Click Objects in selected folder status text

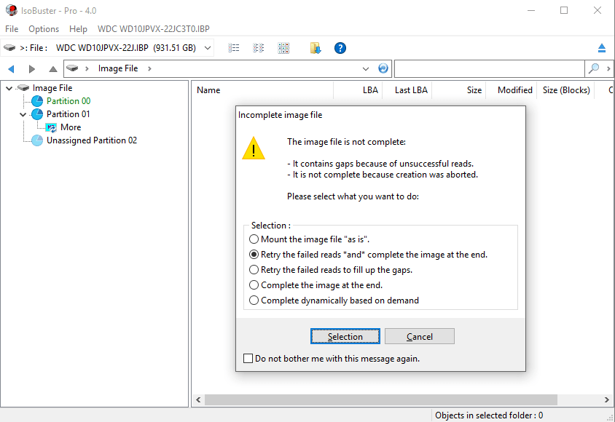pos(489,415)
